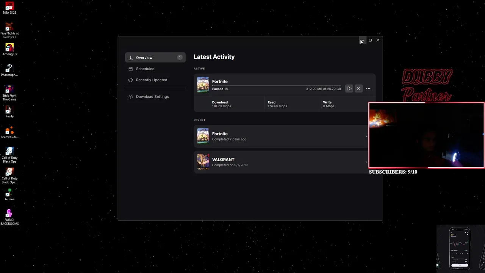Click the Stick Fight The Game desktop icon

[x=9, y=93]
